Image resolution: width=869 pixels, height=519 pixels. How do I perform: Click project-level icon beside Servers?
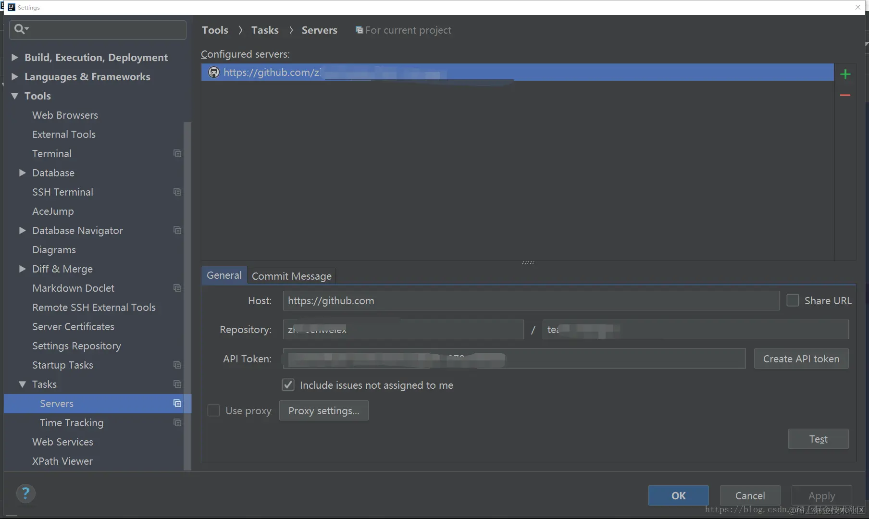pos(177,403)
